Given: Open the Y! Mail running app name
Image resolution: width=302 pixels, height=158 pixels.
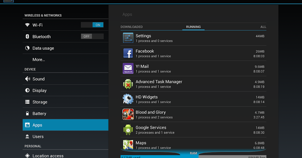Looking at the screenshot, I should [x=142, y=66].
